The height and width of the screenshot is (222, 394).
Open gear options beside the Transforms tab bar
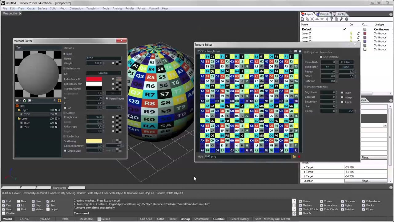coord(391,187)
